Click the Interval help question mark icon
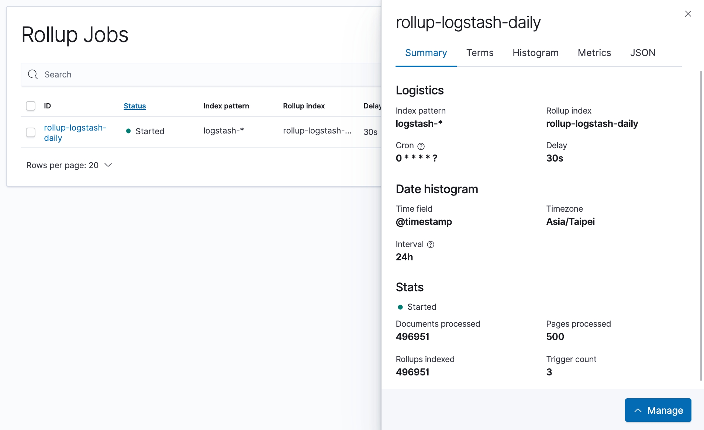Viewport: 704px width, 430px height. tap(430, 245)
